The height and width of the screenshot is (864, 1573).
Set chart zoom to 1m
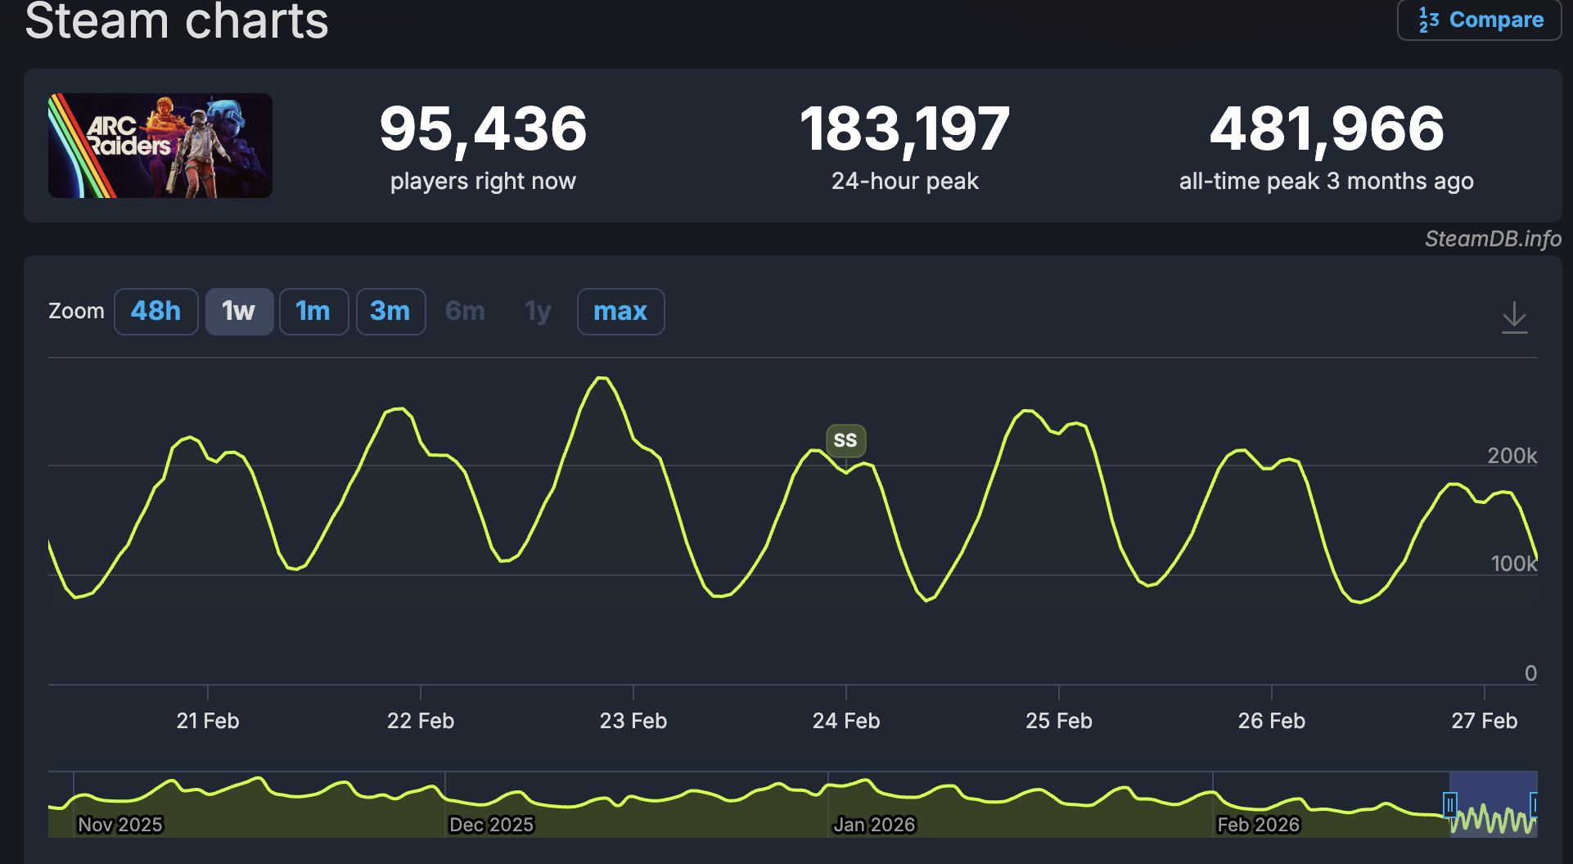[313, 312]
